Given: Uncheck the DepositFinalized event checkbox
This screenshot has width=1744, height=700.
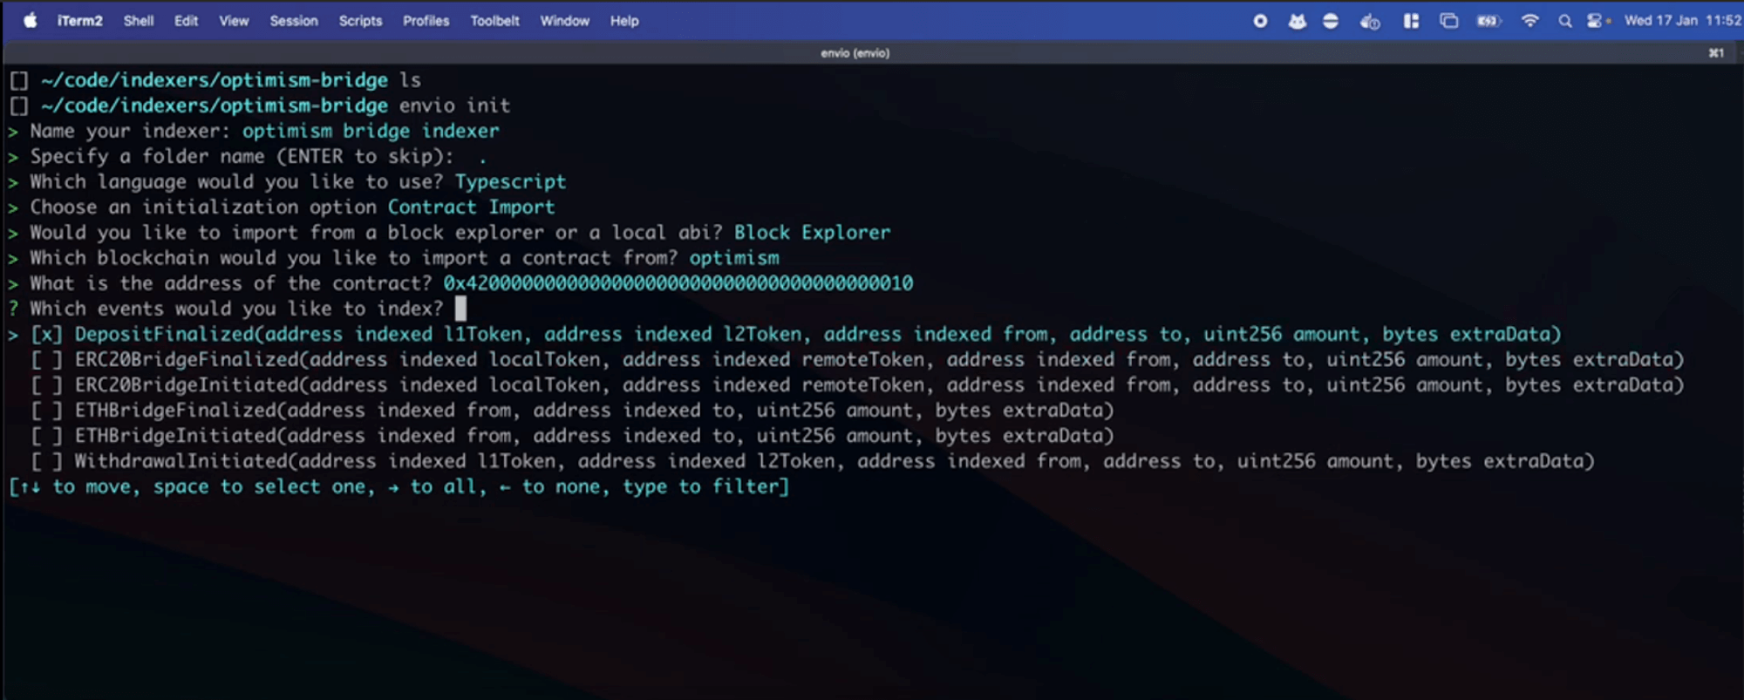Looking at the screenshot, I should (46, 335).
